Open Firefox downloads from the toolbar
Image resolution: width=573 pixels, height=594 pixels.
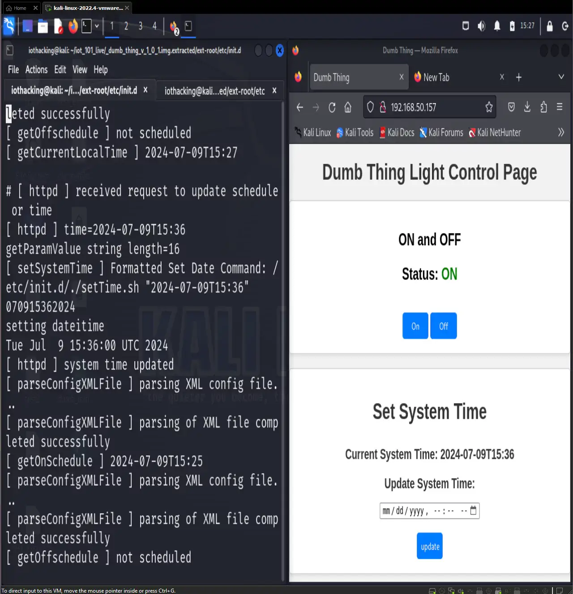click(x=527, y=107)
